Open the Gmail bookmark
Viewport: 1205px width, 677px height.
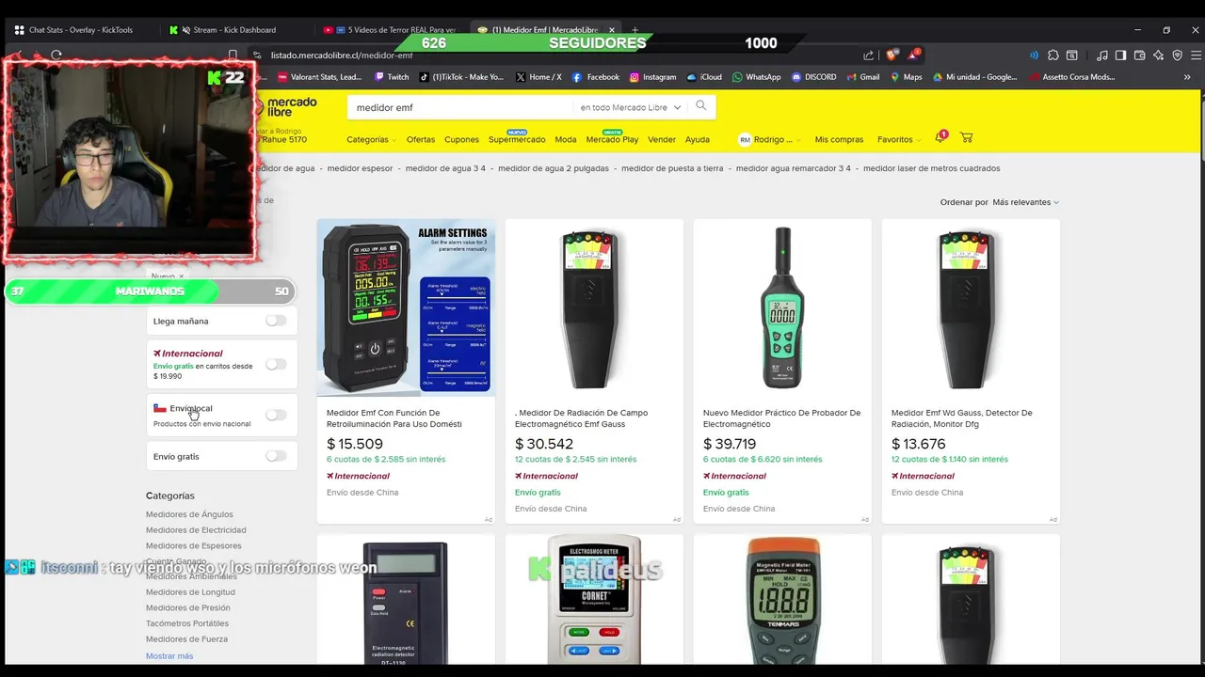(862, 77)
